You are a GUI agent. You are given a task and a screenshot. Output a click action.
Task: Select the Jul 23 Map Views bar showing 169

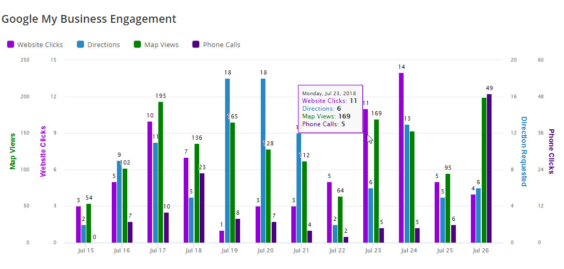coord(376,181)
